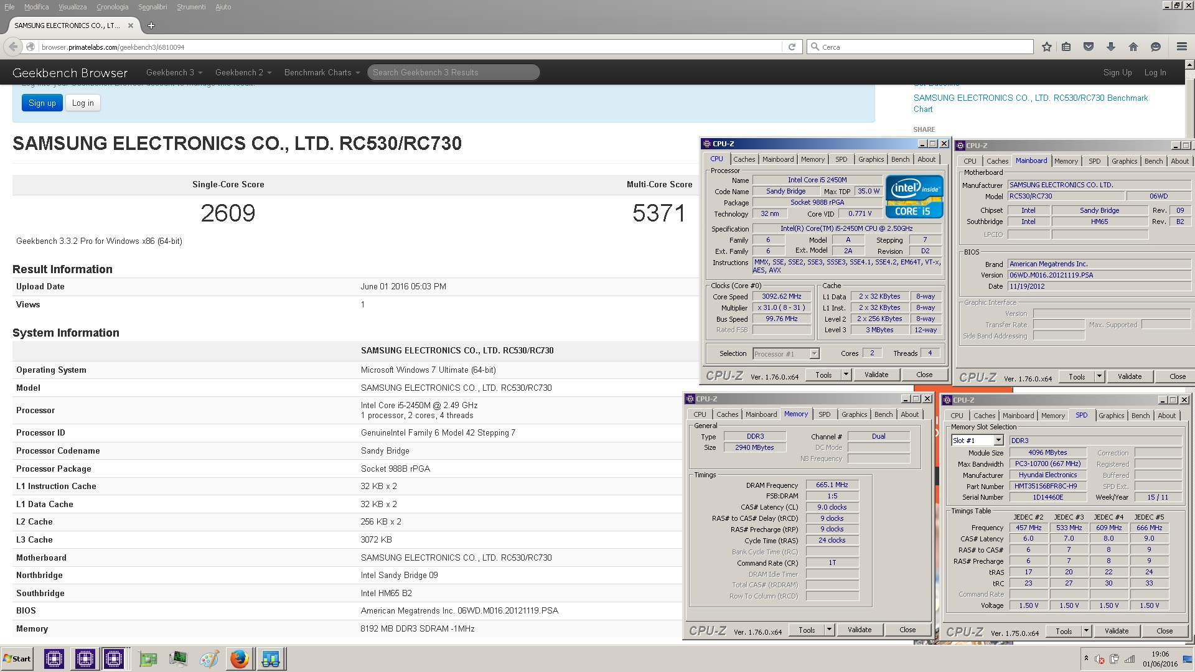This screenshot has width=1195, height=672.
Task: Open the green circuit board taskbar icon
Action: [x=148, y=658]
